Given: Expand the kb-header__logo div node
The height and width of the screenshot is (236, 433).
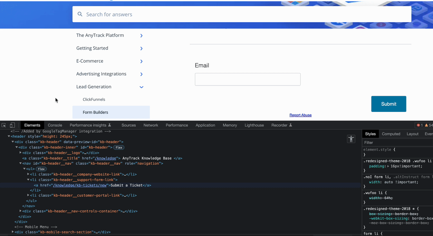Looking at the screenshot, I should (21, 153).
